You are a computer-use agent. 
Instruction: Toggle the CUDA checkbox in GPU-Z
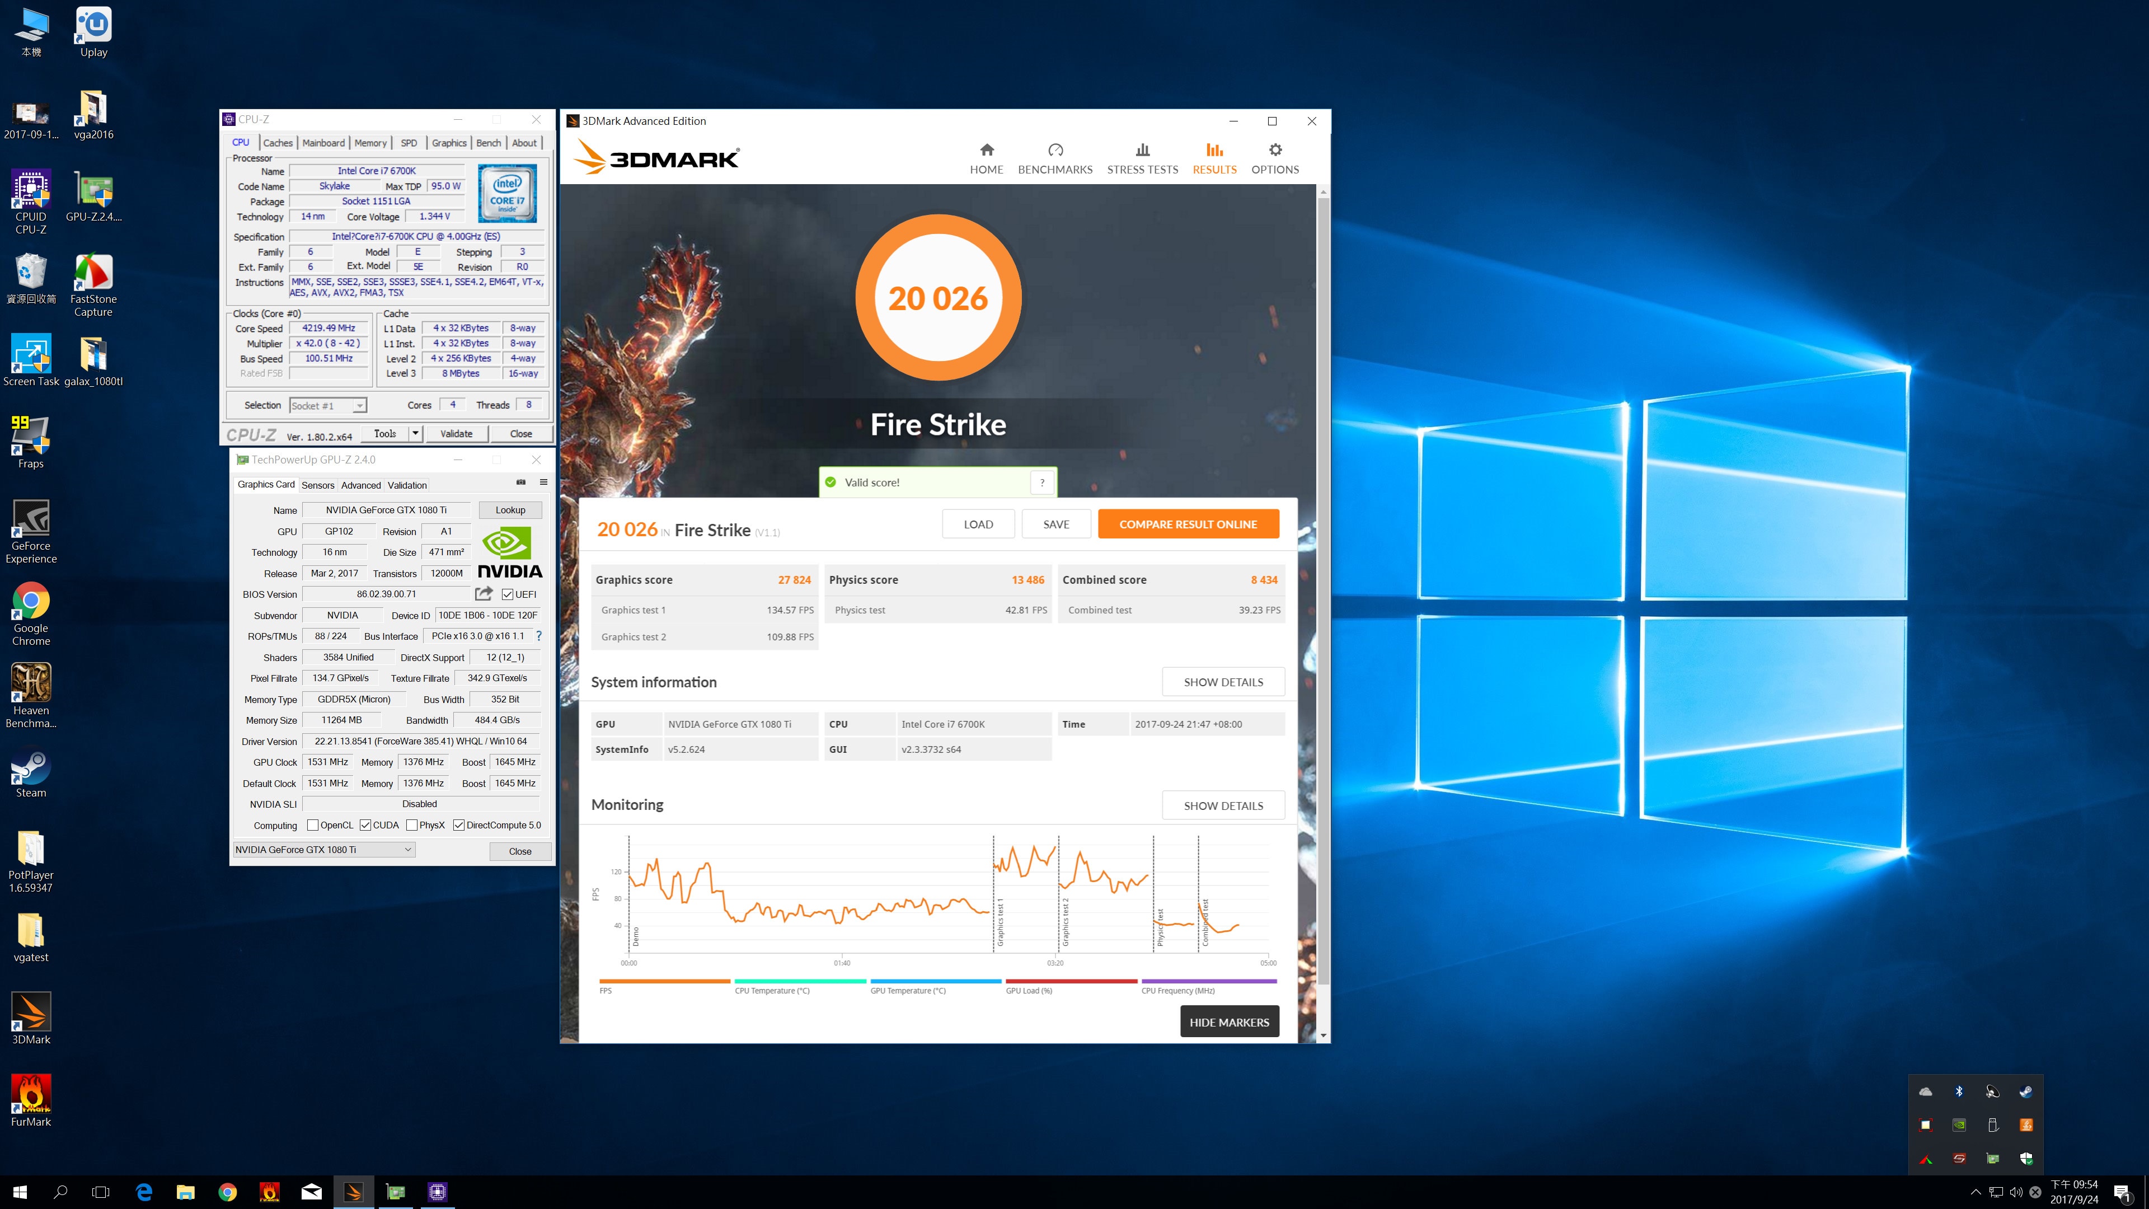(365, 825)
